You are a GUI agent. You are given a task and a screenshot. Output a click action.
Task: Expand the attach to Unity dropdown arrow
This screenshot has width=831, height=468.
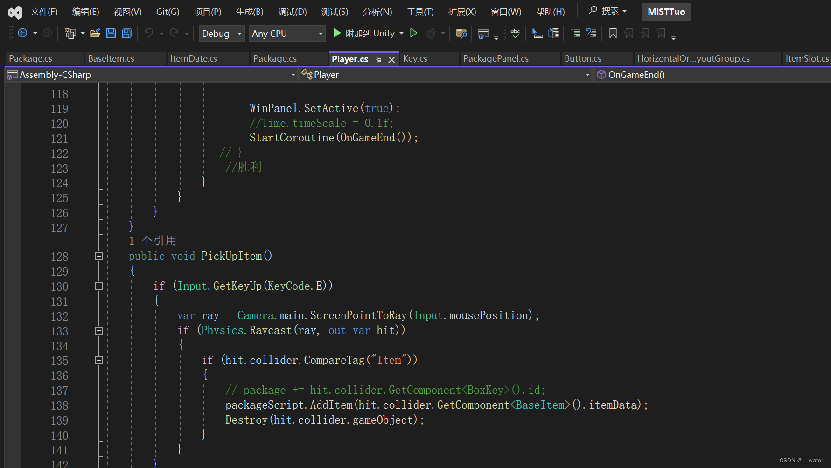(x=401, y=34)
